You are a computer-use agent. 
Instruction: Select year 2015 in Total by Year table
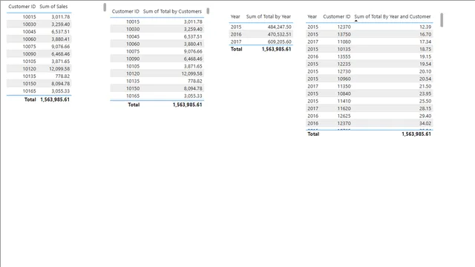tap(236, 27)
